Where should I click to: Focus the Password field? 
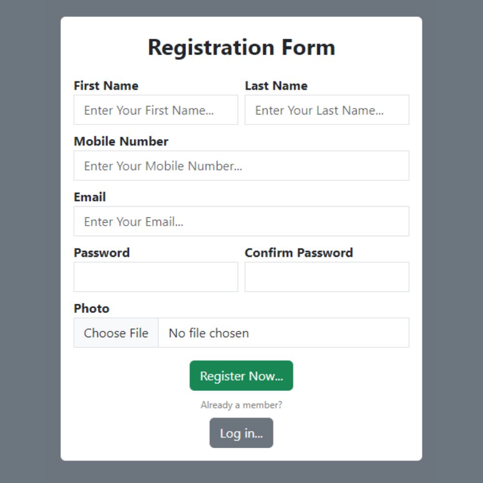pyautogui.click(x=156, y=277)
